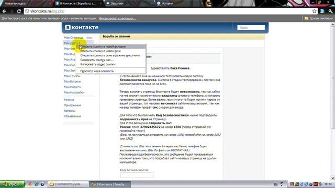
Task: Click the 'Борьба со спамом' heading text
Action: (116, 37)
